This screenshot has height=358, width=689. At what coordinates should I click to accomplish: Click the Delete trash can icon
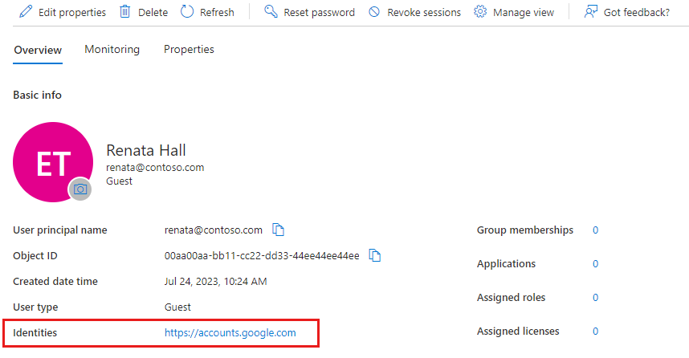125,12
